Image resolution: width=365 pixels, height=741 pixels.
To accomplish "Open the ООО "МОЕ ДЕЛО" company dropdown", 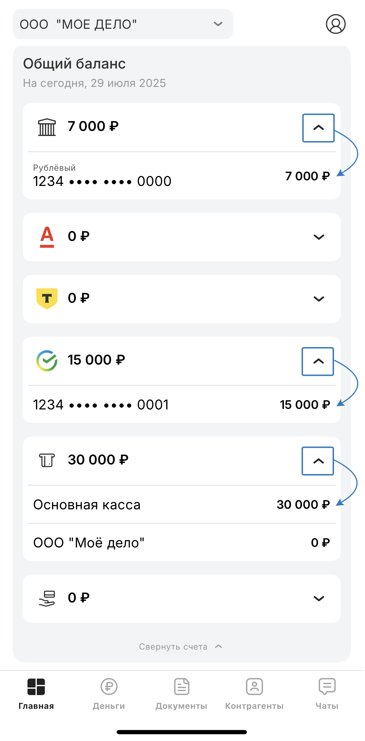I will pos(123,24).
